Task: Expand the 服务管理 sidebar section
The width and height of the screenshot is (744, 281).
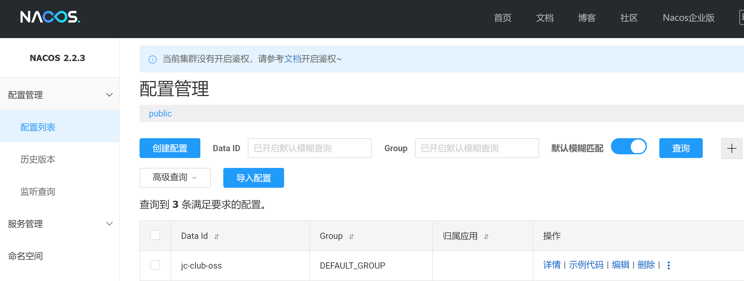Action: 60,224
